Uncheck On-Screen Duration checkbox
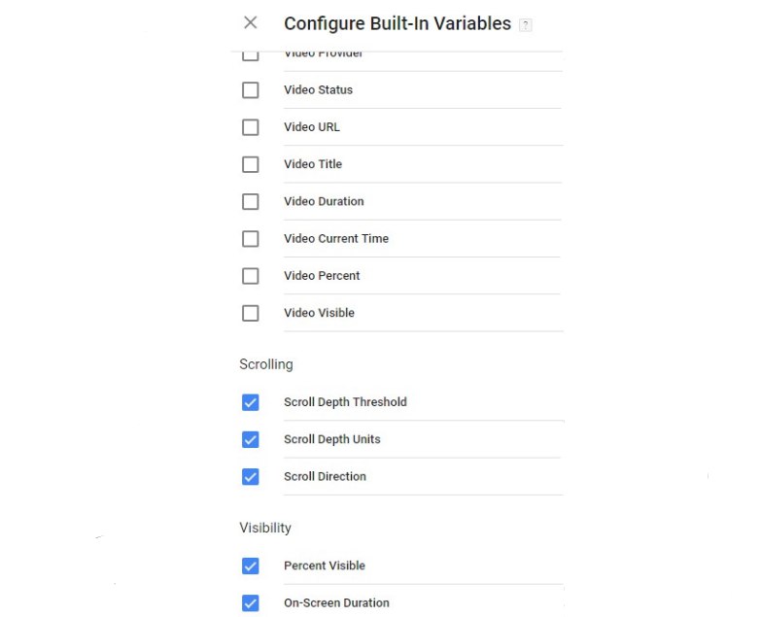This screenshot has width=760, height=617. coord(250,603)
